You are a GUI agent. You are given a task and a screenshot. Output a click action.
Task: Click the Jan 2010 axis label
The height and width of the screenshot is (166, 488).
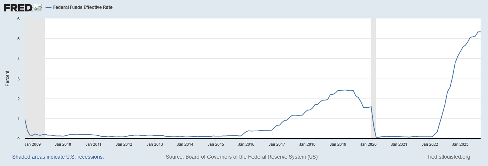coord(63,144)
